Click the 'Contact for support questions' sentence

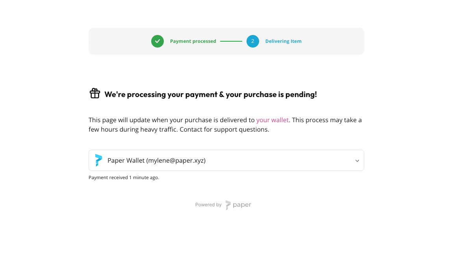[x=224, y=129]
